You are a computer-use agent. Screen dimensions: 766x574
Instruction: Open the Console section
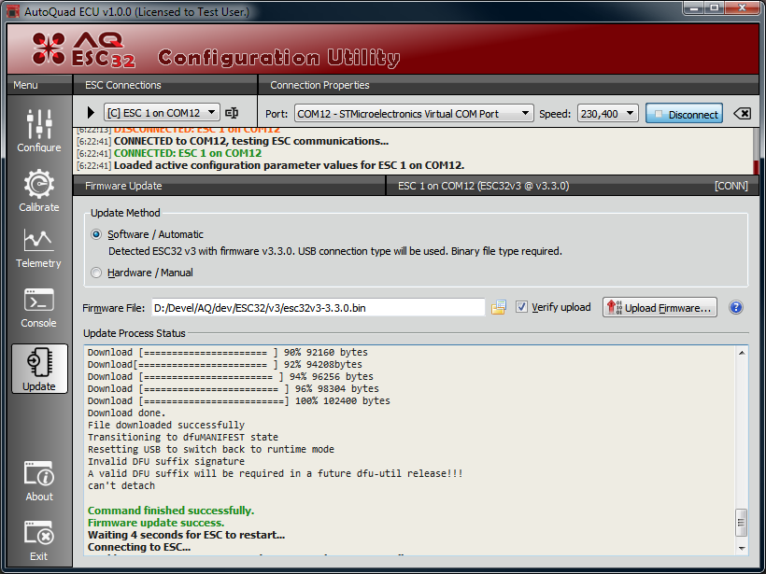tap(38, 307)
